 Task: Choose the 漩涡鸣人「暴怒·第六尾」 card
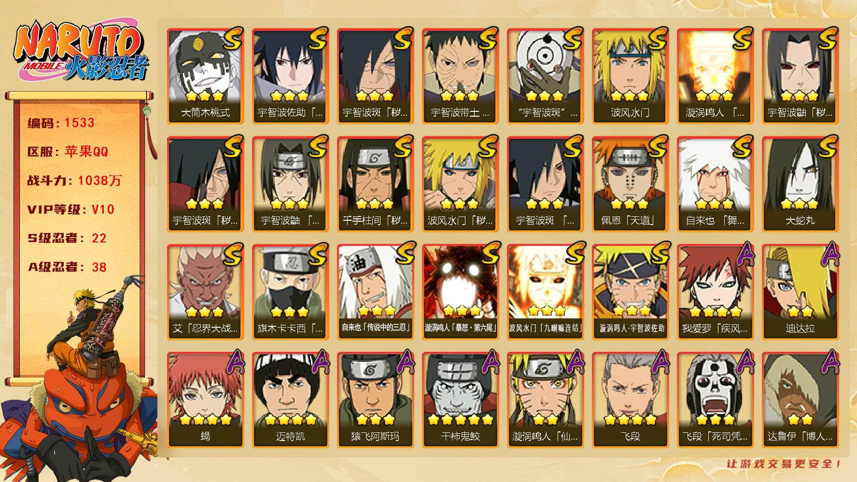(460, 292)
